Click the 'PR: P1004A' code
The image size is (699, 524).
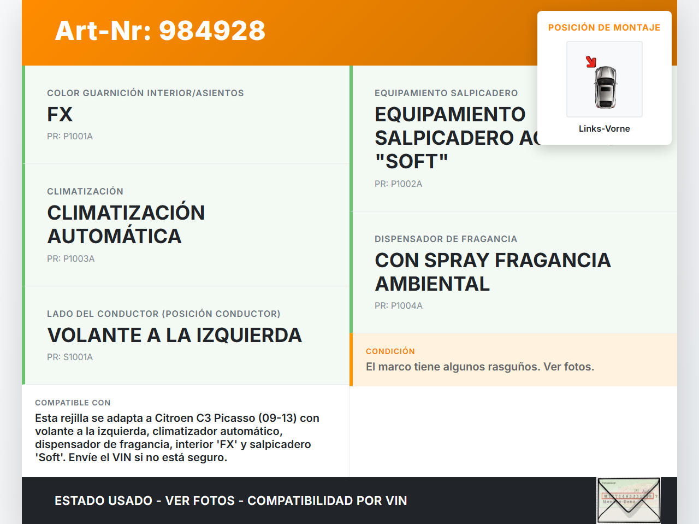pos(399,305)
